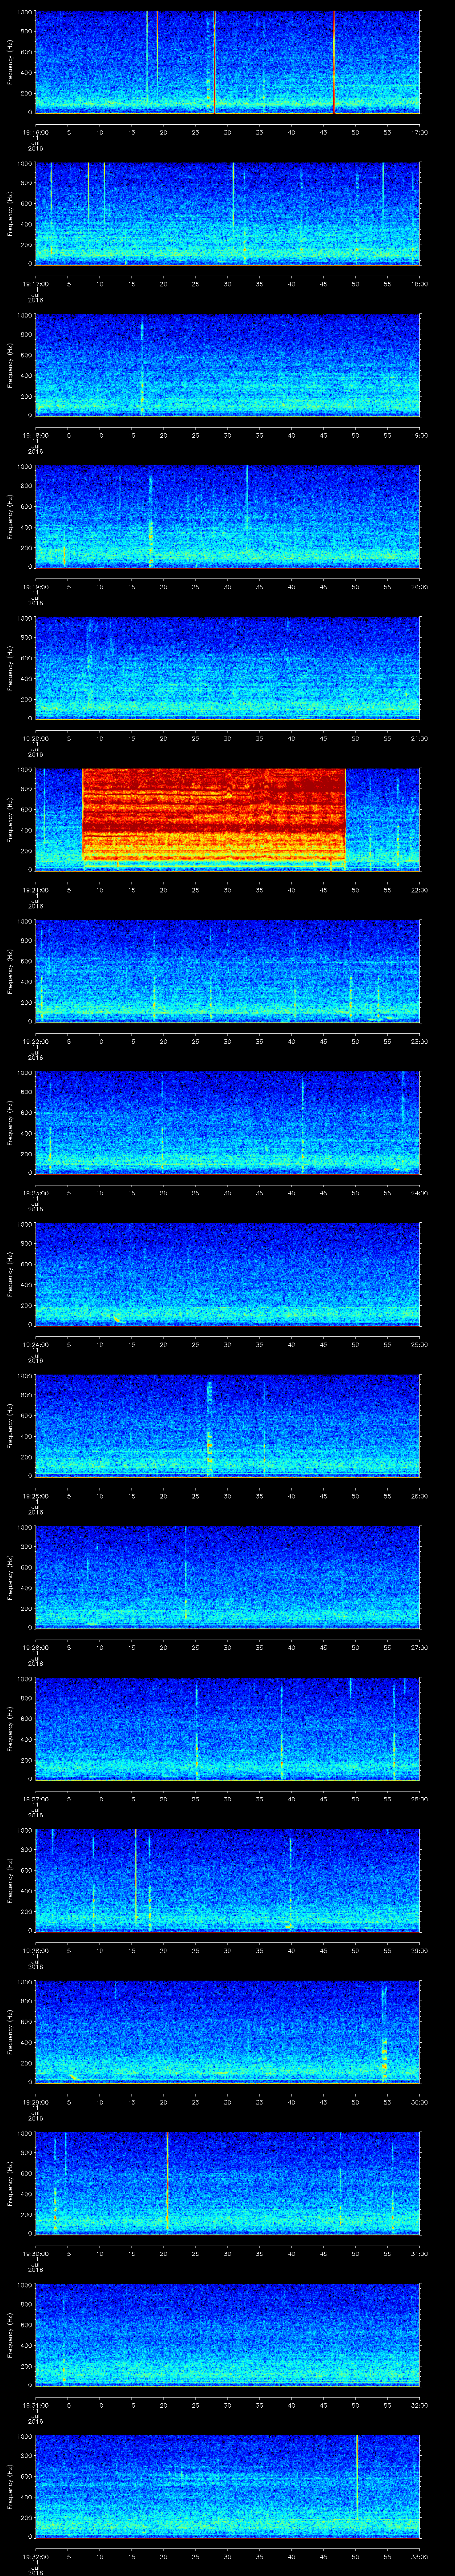Click the 400 frequency tick of 19:27 spectrogram

point(26,1740)
